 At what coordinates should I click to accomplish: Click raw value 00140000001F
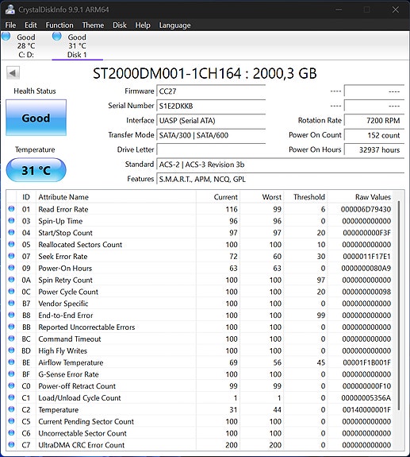[366, 410]
